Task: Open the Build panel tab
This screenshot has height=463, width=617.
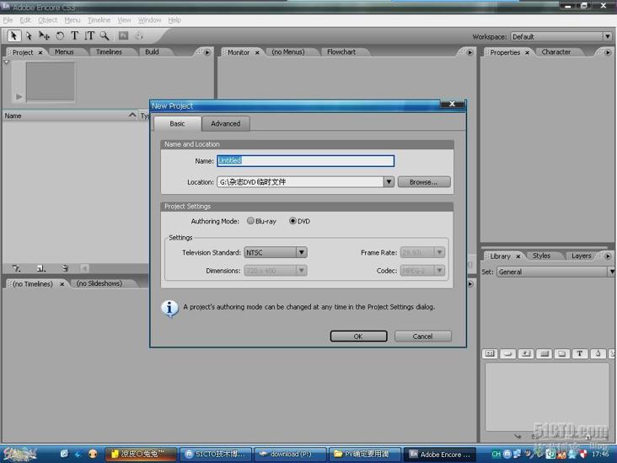Action: point(152,52)
